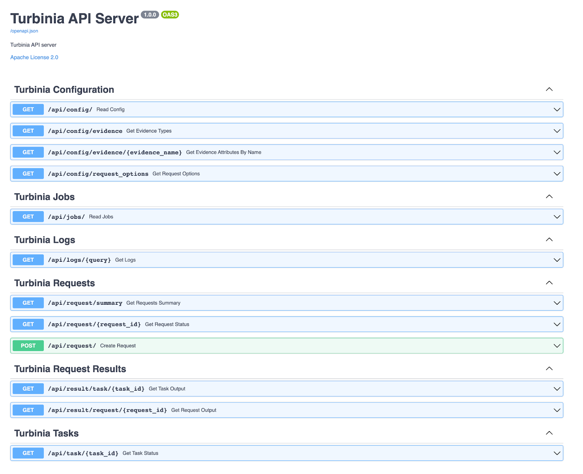Click the Create Request description
This screenshot has width=583, height=474.
coord(118,346)
